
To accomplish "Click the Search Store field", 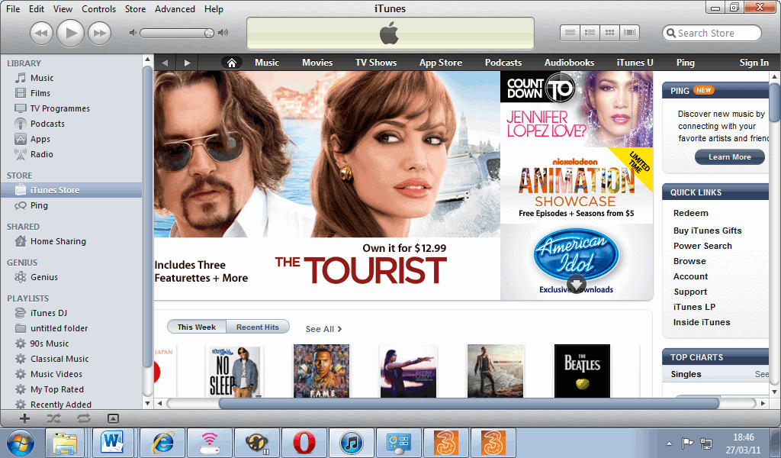I will coord(712,33).
